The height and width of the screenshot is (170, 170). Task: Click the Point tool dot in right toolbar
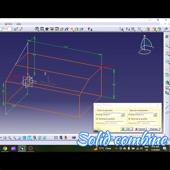click(167, 102)
